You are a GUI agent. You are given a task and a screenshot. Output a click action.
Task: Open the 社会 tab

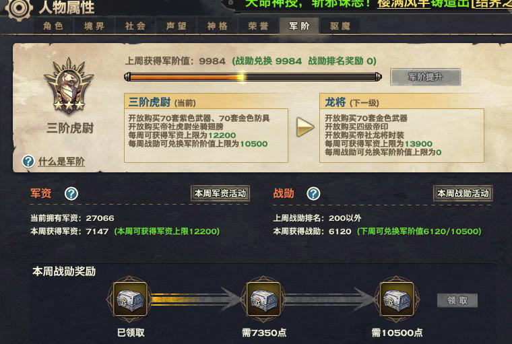[x=135, y=26]
